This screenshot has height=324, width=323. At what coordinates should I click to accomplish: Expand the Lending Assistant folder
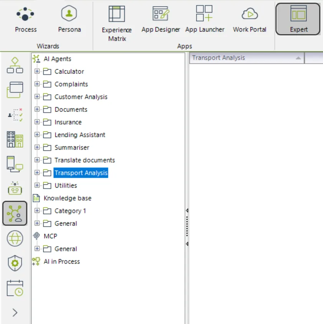37,134
